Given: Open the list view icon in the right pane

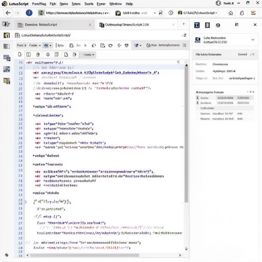Looking at the screenshot, I should pyautogui.click(x=207, y=25).
